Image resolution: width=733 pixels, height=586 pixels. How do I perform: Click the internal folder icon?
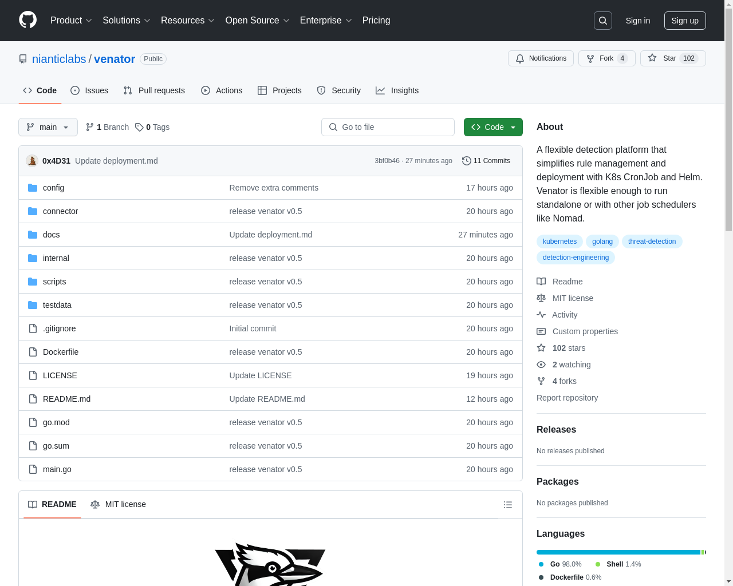(x=33, y=258)
